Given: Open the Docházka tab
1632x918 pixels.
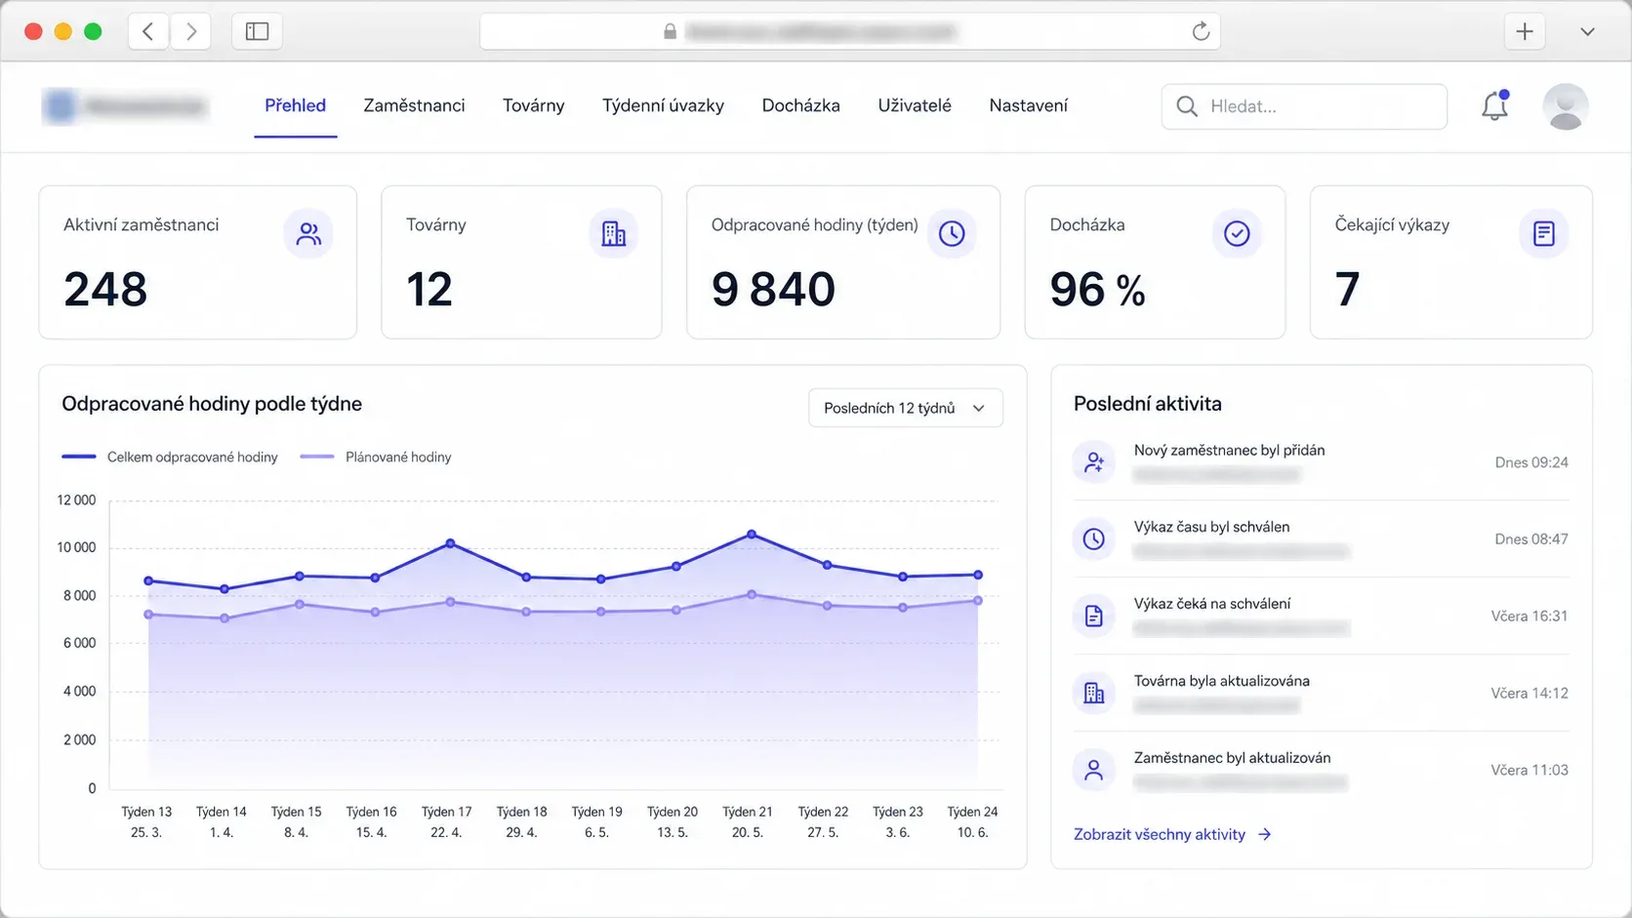Looking at the screenshot, I should (x=800, y=105).
